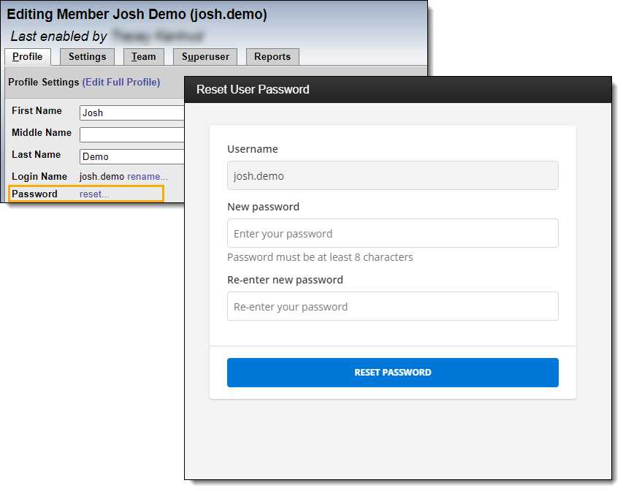
Task: Click the Re-enter new password field
Action: click(x=392, y=306)
